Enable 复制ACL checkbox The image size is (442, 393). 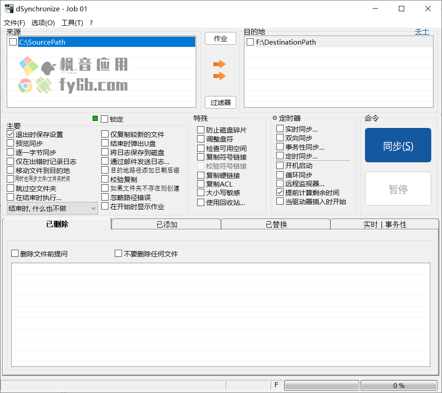tap(201, 184)
